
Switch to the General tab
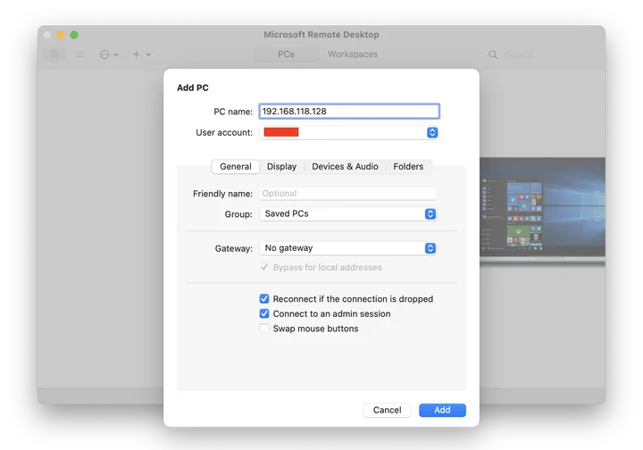coord(236,166)
